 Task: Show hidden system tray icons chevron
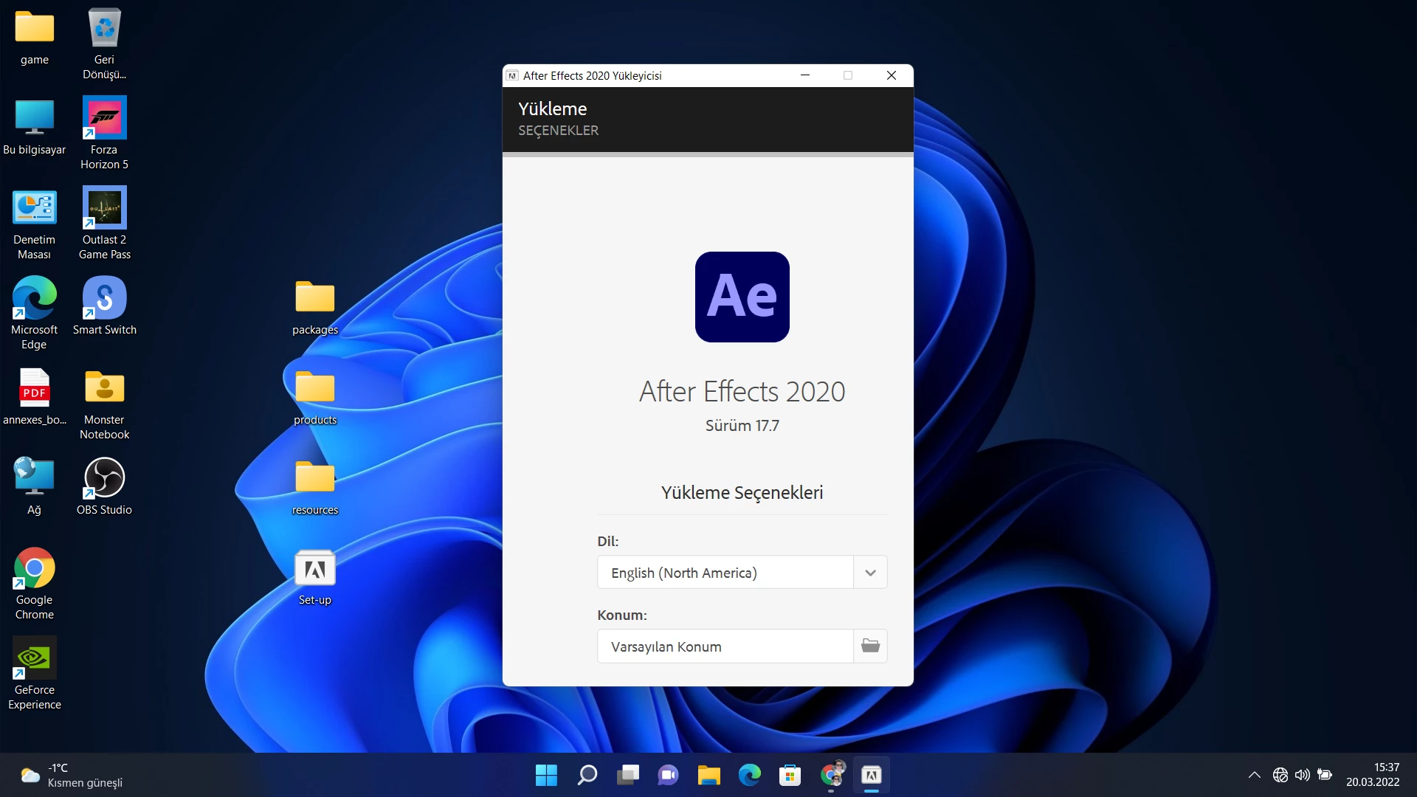point(1254,775)
